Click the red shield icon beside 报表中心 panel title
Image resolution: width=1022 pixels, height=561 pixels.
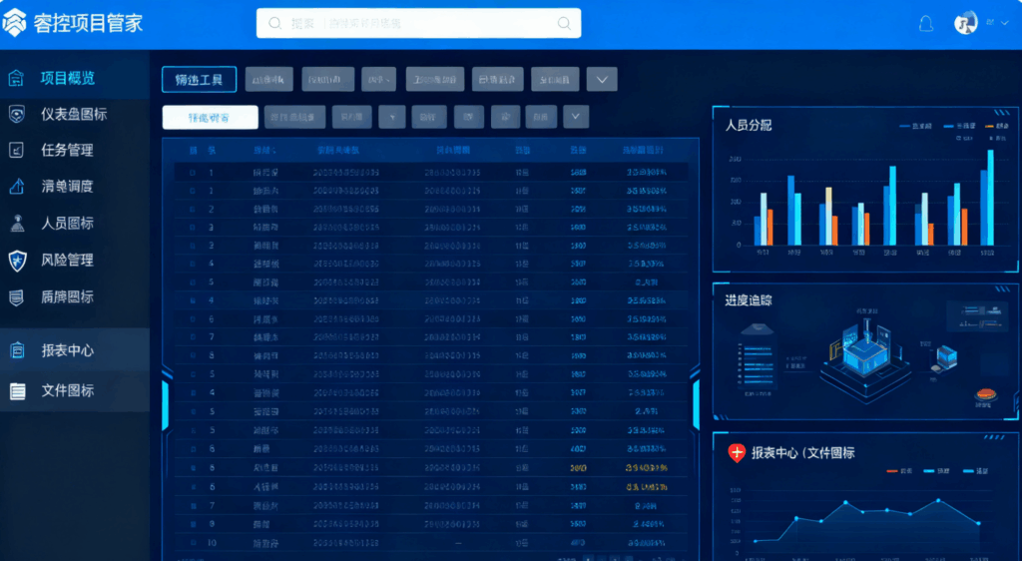point(738,453)
